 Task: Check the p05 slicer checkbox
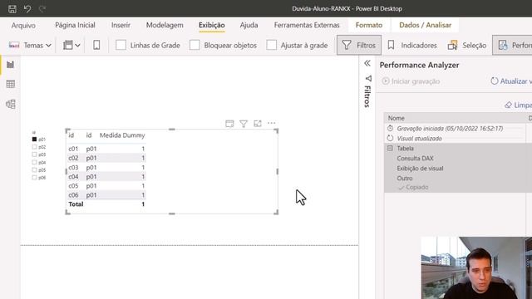(34, 169)
